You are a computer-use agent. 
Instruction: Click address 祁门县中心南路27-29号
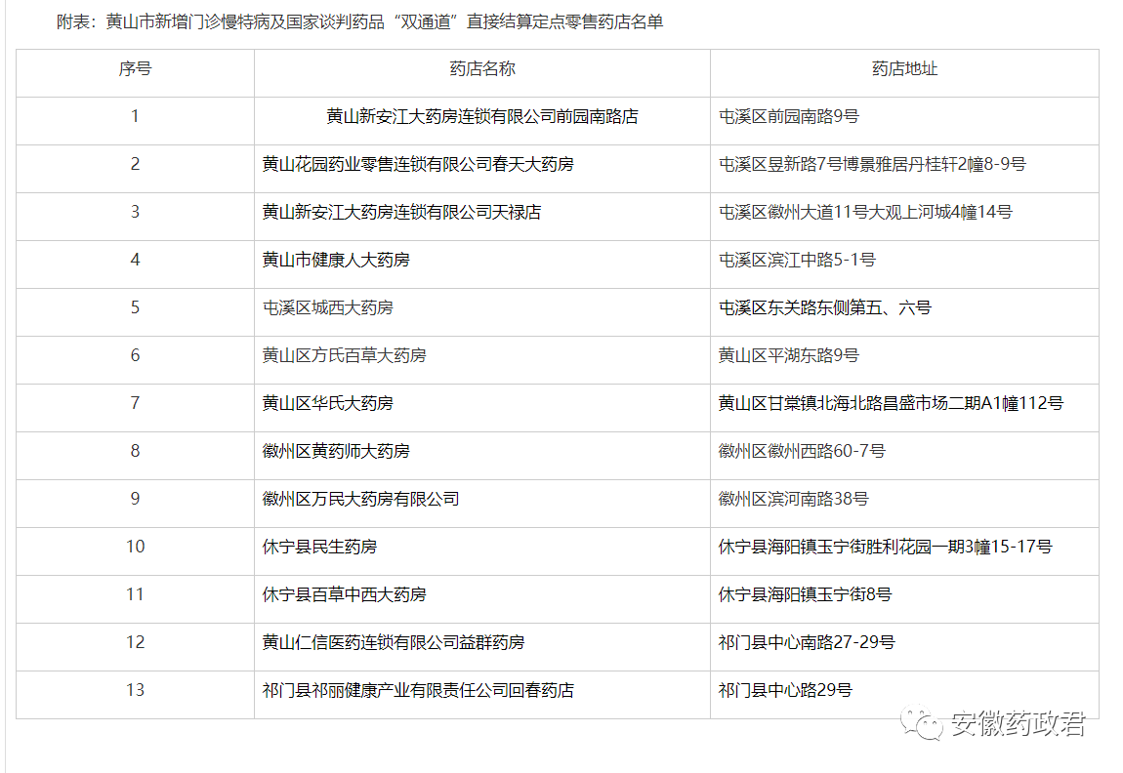(807, 643)
